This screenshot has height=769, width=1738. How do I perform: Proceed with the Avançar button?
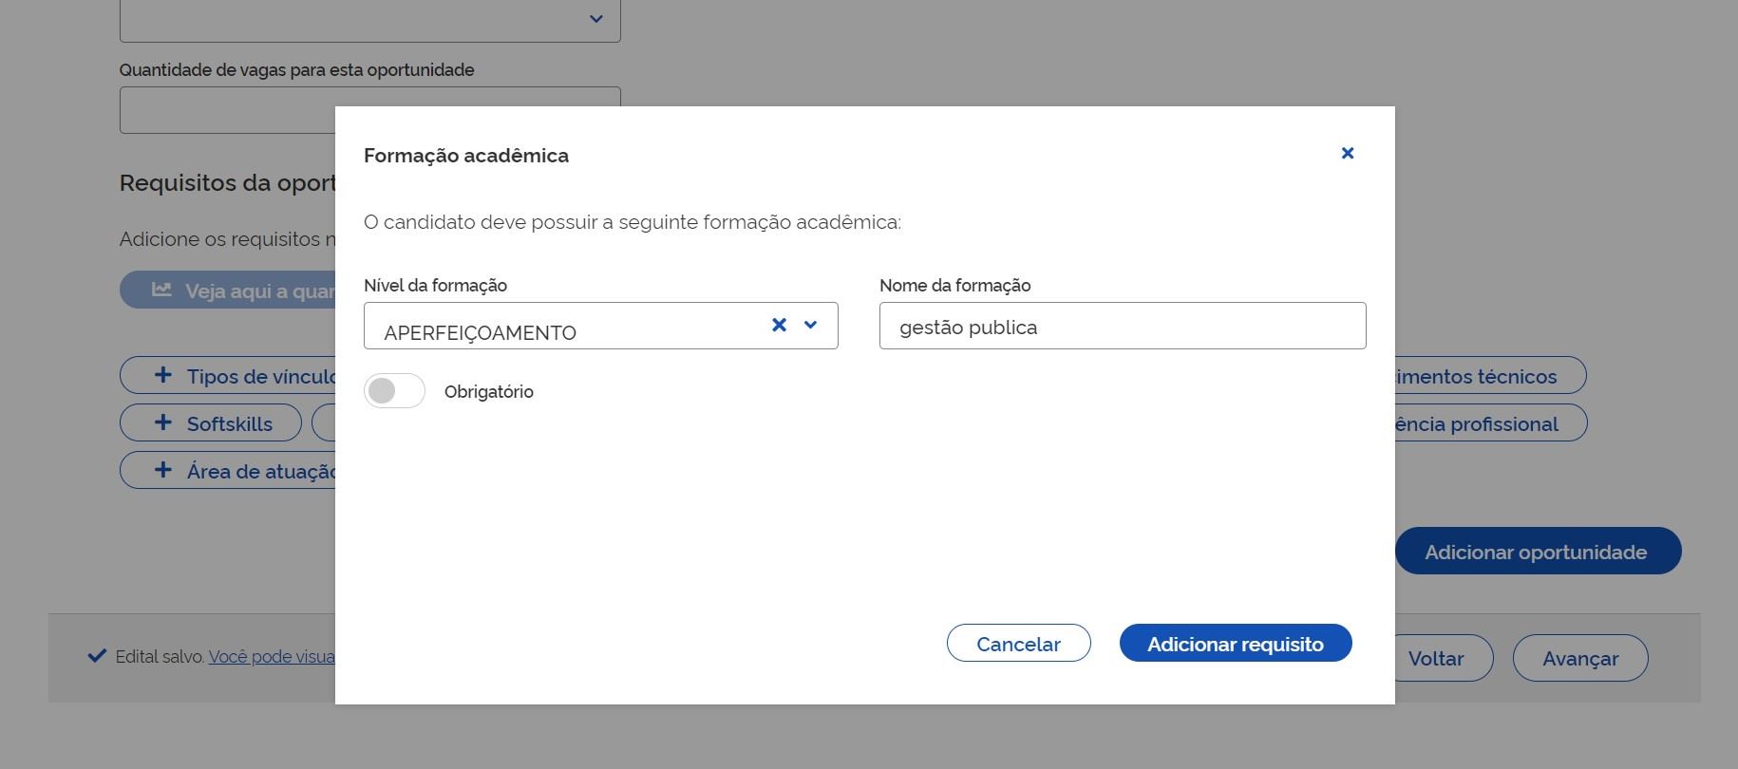(x=1579, y=658)
